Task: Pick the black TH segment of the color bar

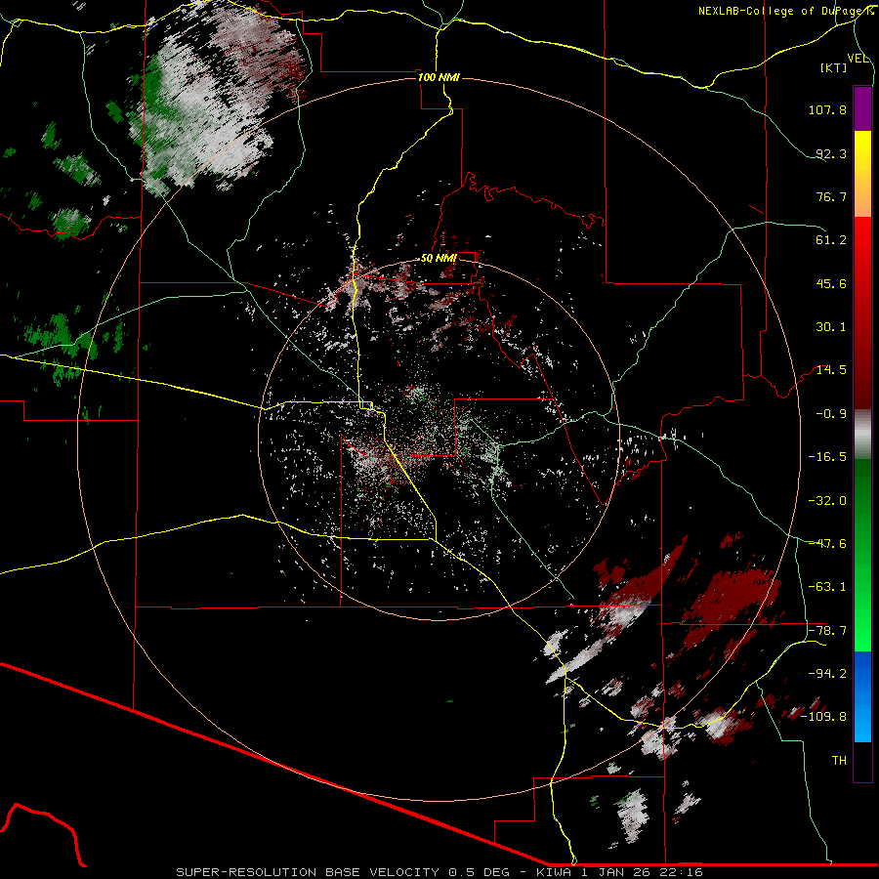Action: pos(862,761)
